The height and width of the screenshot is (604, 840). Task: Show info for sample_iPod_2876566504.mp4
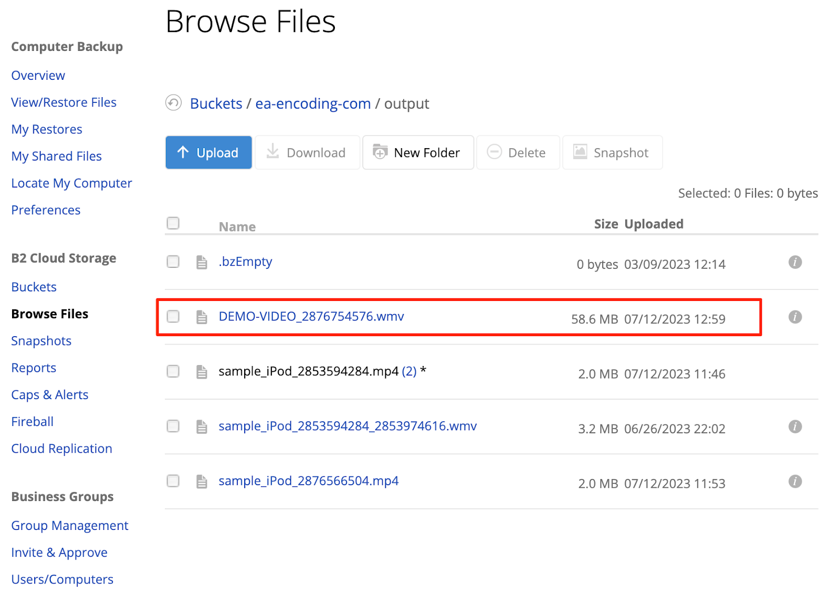tap(795, 481)
